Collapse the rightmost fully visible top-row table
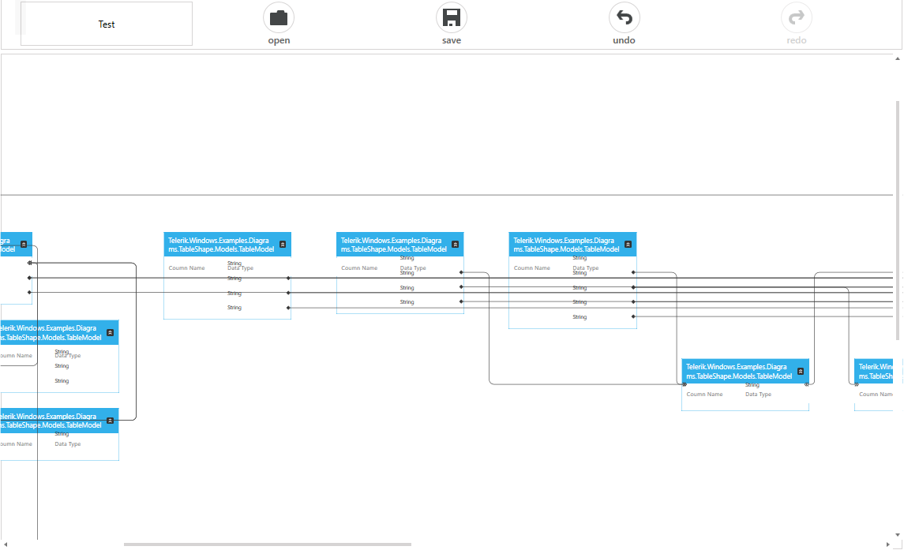The height and width of the screenshot is (550, 904). 628,245
